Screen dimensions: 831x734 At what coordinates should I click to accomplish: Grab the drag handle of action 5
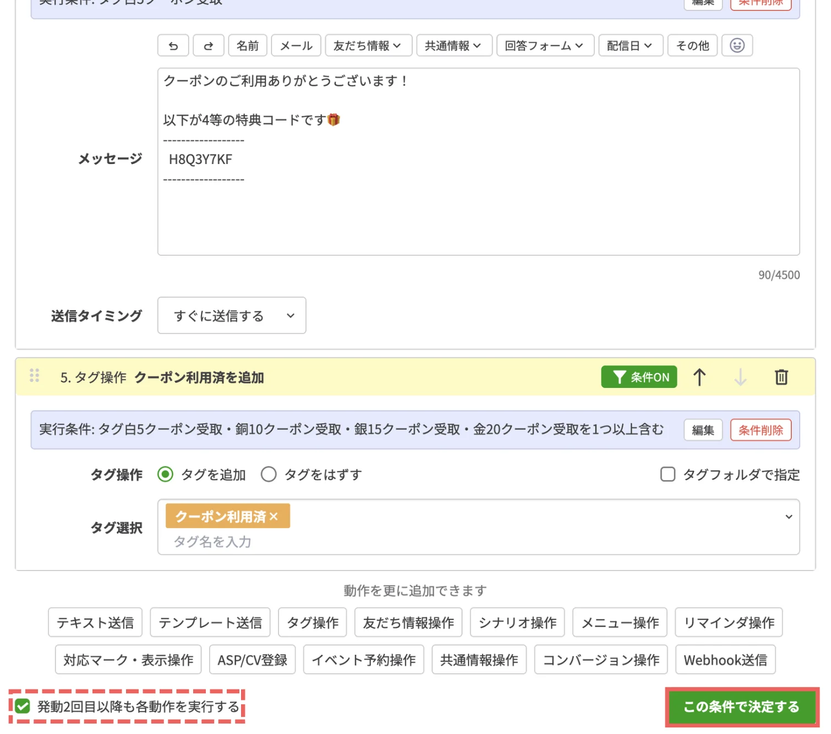tap(34, 376)
